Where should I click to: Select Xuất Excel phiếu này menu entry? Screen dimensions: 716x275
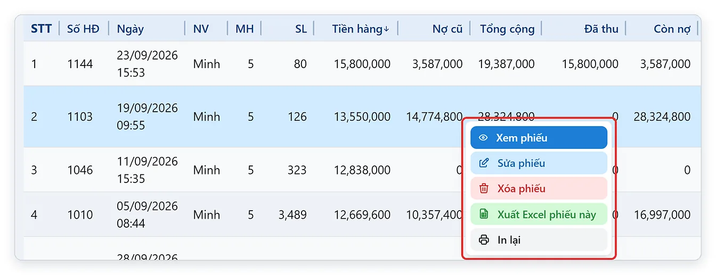[539, 214]
